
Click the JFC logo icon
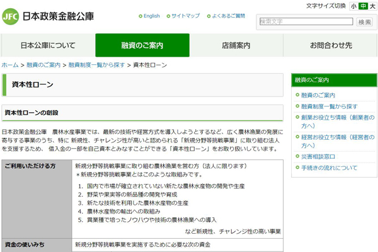(11, 16)
